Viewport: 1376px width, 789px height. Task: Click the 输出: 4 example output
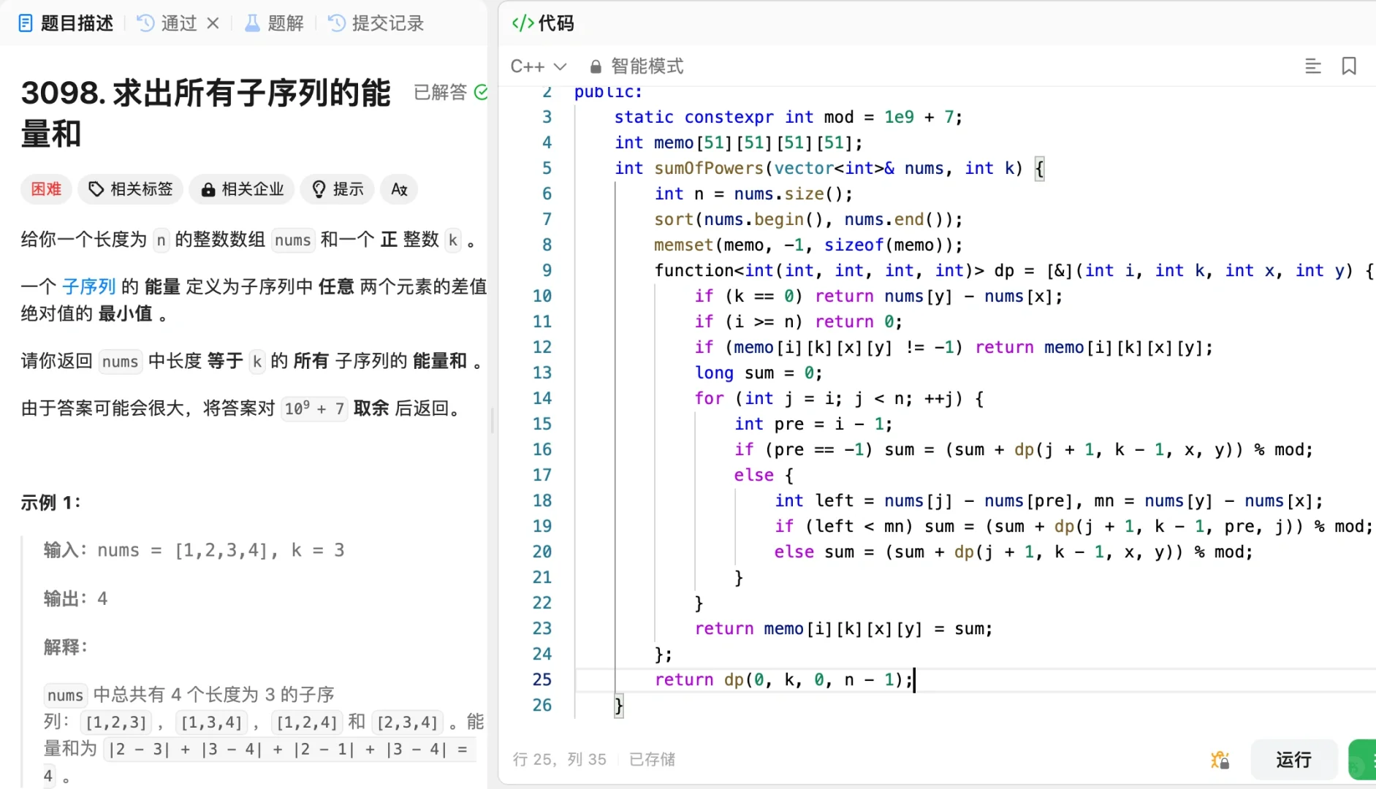click(x=75, y=598)
